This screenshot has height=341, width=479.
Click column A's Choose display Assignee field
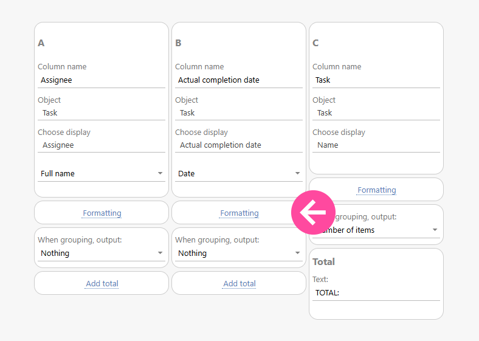point(101,145)
